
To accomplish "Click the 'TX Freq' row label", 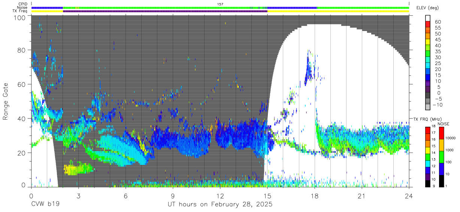I will (20, 11).
